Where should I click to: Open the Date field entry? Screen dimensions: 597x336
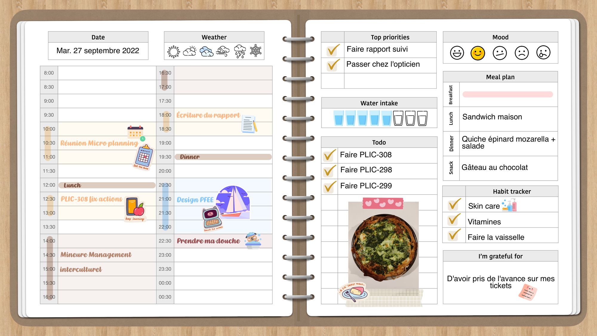pyautogui.click(x=97, y=50)
